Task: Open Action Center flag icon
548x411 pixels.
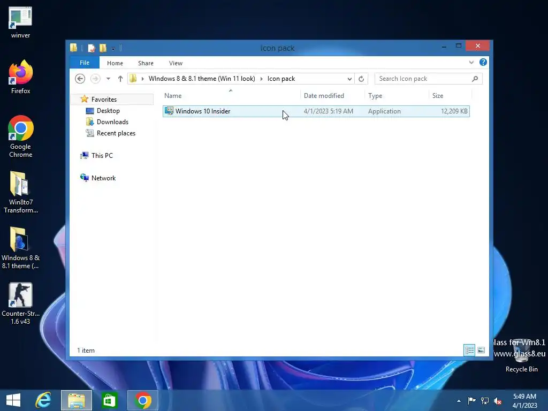Action: pos(471,400)
